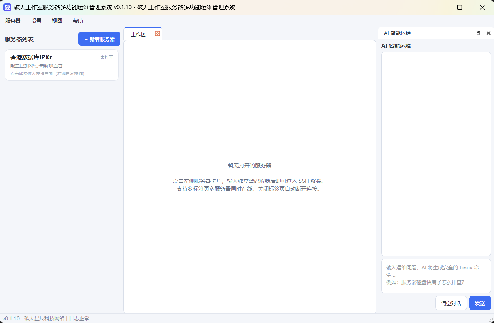Image resolution: width=494 pixels, height=323 pixels.
Task: Maximize the application window
Action: (460, 7)
